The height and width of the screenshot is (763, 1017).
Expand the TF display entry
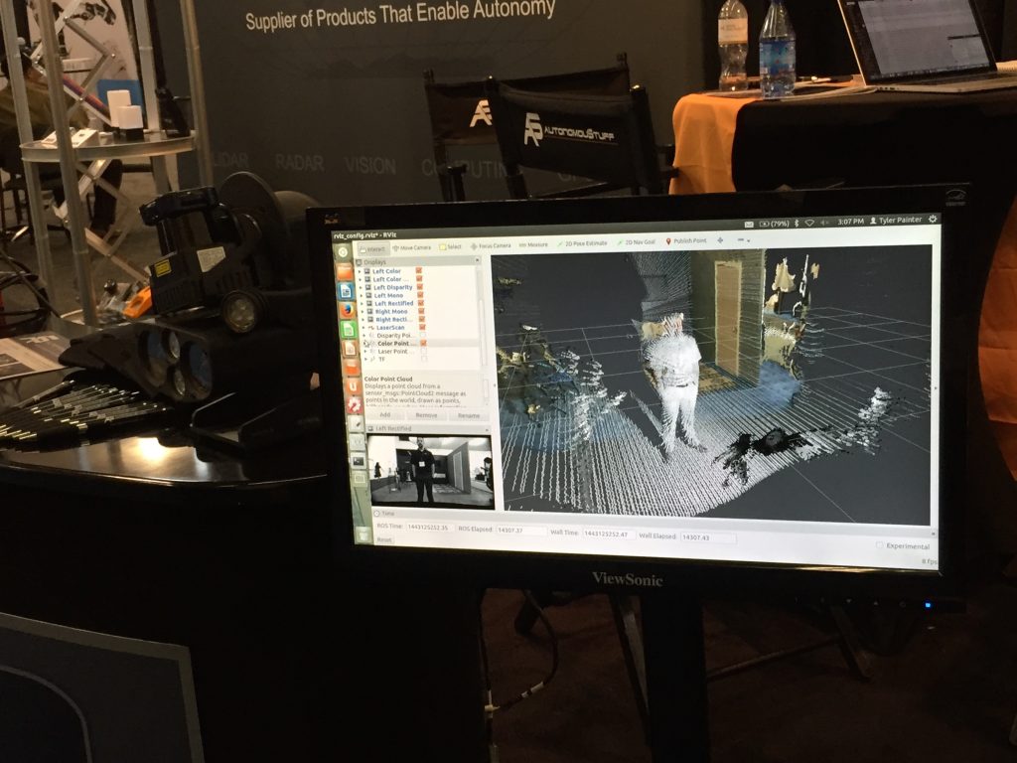(x=365, y=360)
